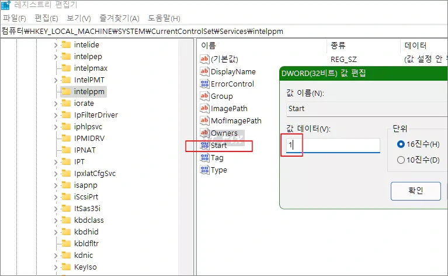Viewport: 448px width, 276px height.
Task: Expand the iScsiPrt tree node
Action: (x=55, y=197)
